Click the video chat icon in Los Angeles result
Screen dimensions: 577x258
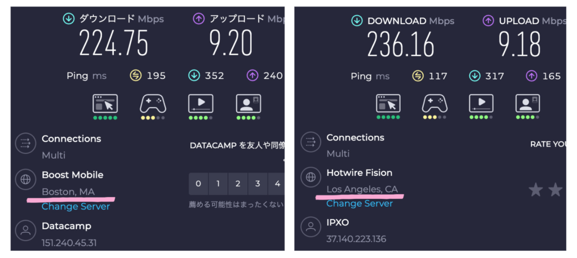[x=528, y=103]
